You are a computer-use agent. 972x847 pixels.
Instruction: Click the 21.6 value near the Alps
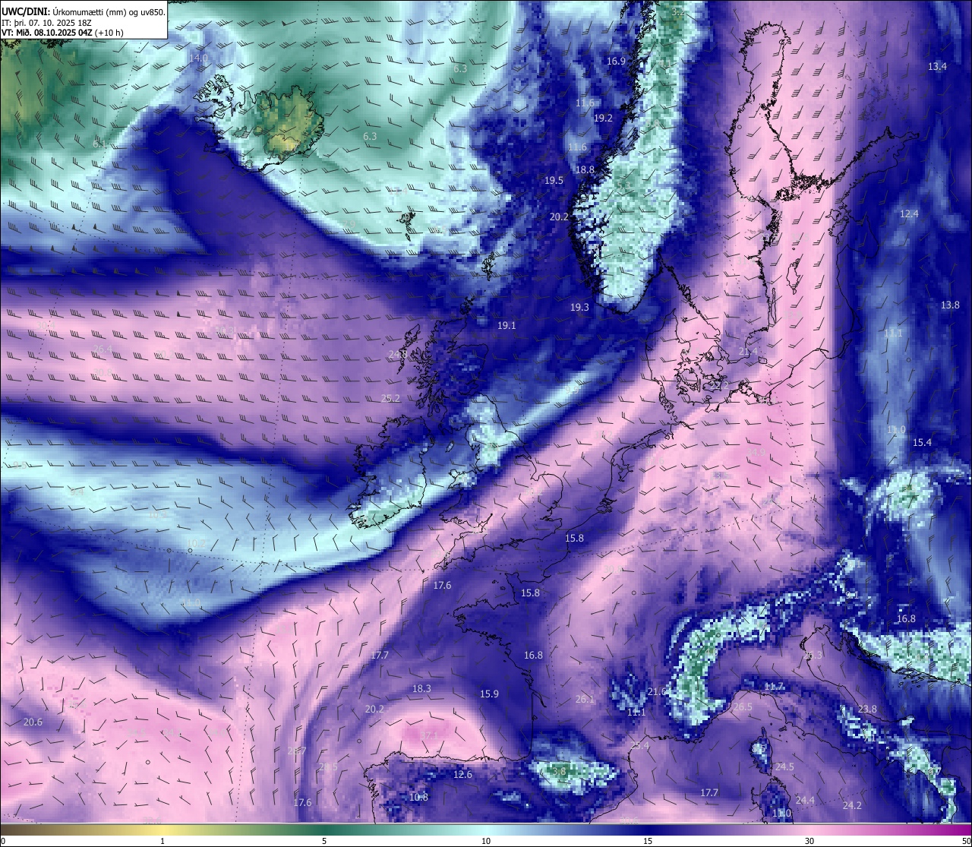[657, 691]
